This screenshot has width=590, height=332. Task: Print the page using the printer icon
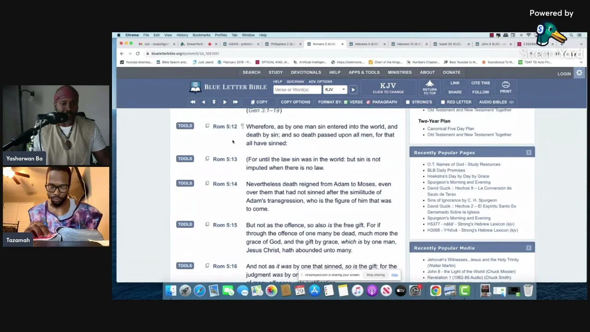[x=506, y=85]
